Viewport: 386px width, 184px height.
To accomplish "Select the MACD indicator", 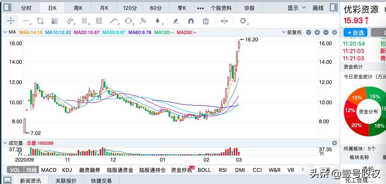I will coord(49,170).
